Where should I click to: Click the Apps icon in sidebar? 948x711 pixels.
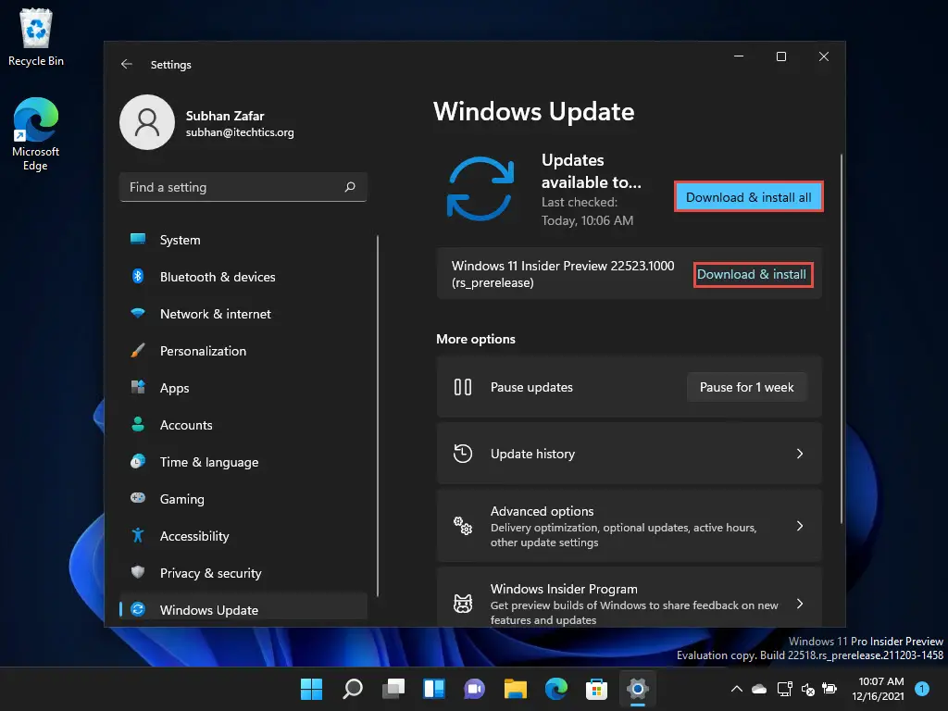click(138, 388)
